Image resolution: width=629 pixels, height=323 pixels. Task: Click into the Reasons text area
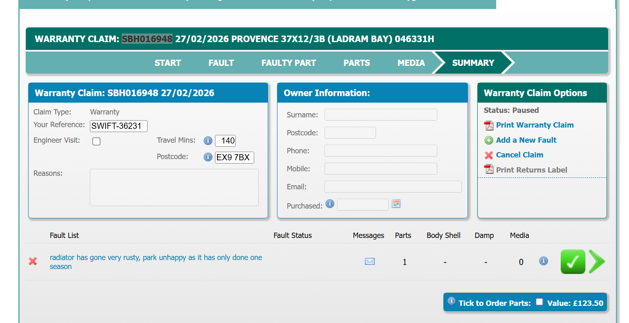[174, 187]
